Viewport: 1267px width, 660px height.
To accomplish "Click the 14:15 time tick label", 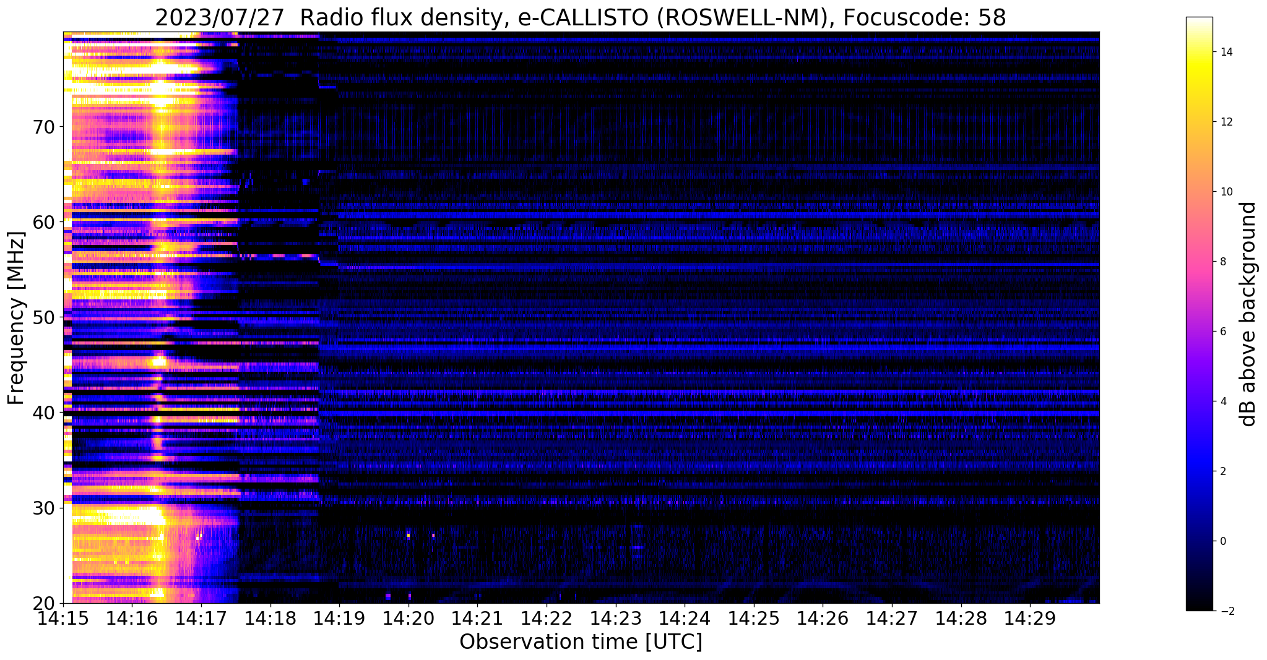I will click(63, 618).
